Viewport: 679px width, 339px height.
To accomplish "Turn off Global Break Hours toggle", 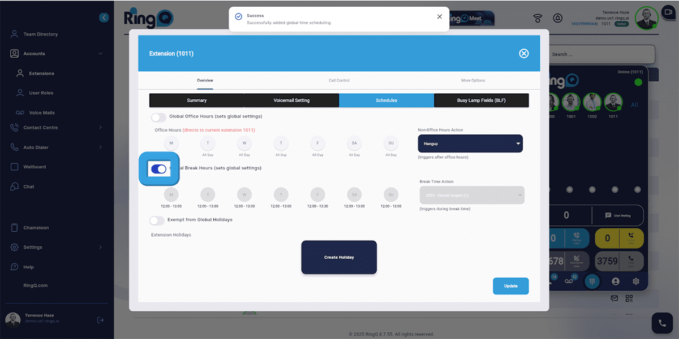I will [x=159, y=168].
